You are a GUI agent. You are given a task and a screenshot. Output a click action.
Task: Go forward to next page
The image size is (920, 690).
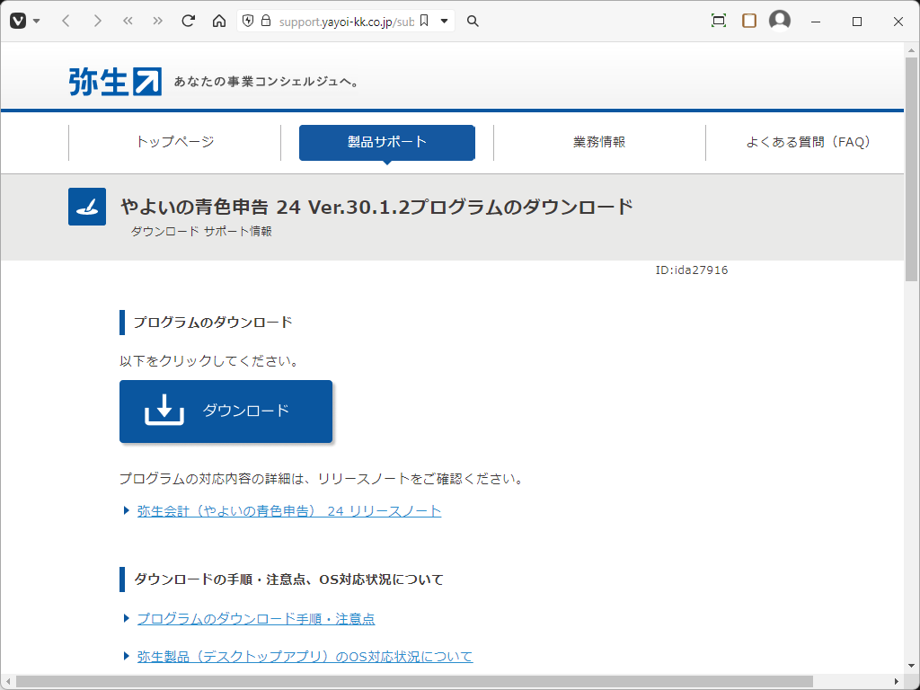97,22
